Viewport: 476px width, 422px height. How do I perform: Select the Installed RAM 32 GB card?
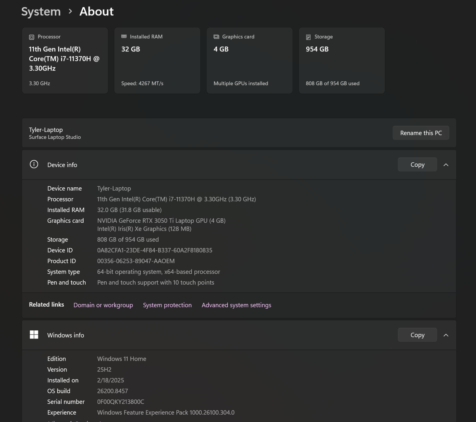pos(157,60)
